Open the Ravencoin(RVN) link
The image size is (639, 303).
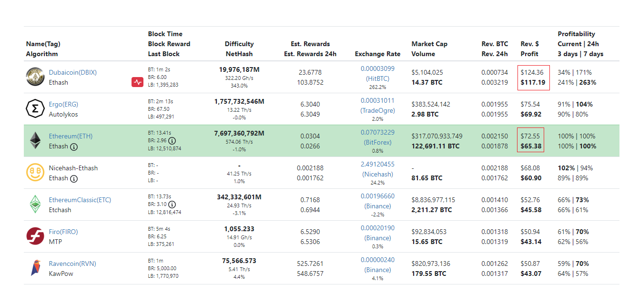click(72, 264)
